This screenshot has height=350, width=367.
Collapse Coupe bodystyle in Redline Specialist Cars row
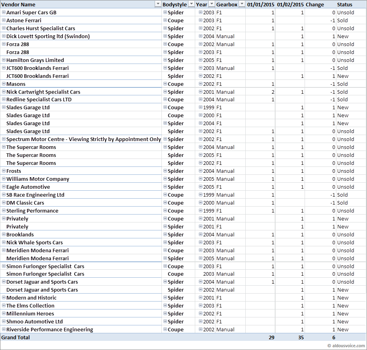[165, 99]
